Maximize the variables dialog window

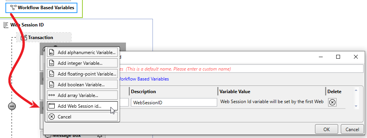pyautogui.click(x=338, y=57)
